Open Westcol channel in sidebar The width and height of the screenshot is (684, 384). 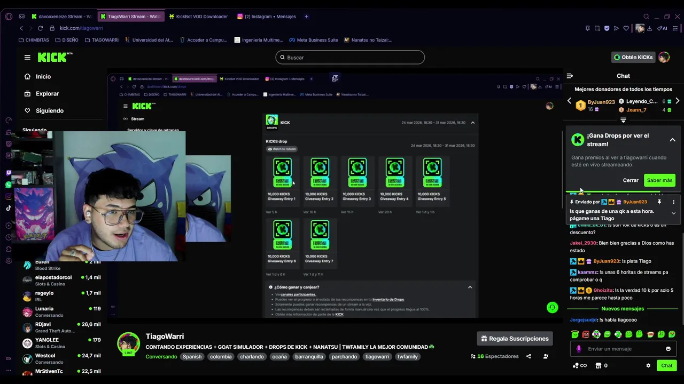click(61, 358)
